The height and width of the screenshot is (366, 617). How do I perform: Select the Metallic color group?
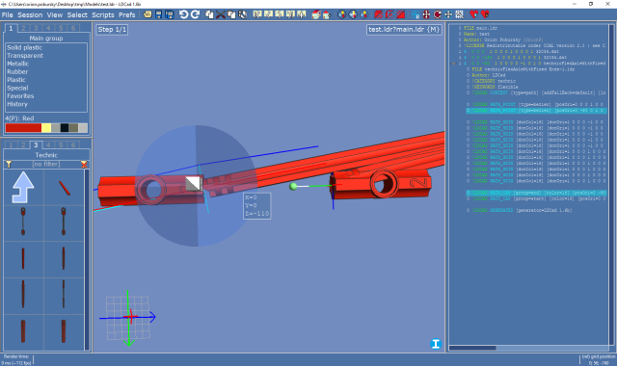(x=17, y=64)
